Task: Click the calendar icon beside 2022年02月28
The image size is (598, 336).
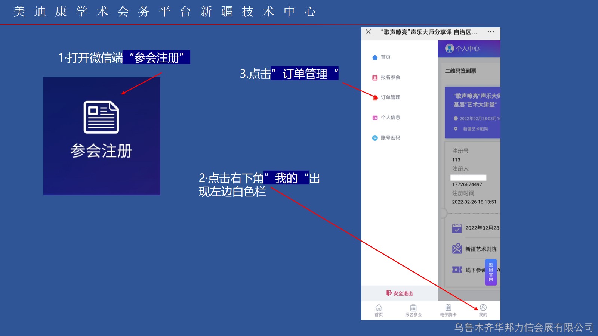Action: pyautogui.click(x=457, y=228)
